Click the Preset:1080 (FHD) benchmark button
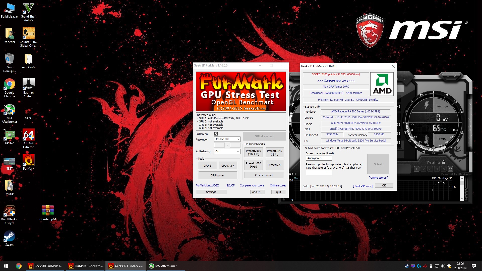Screen dimensions: 482x271 253,165
